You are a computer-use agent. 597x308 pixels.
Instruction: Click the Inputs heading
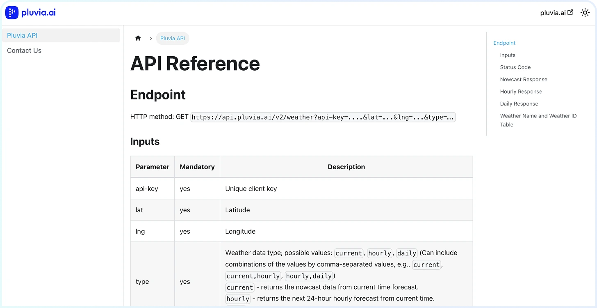tap(145, 142)
